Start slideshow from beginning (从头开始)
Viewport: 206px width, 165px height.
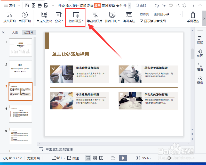(10, 17)
